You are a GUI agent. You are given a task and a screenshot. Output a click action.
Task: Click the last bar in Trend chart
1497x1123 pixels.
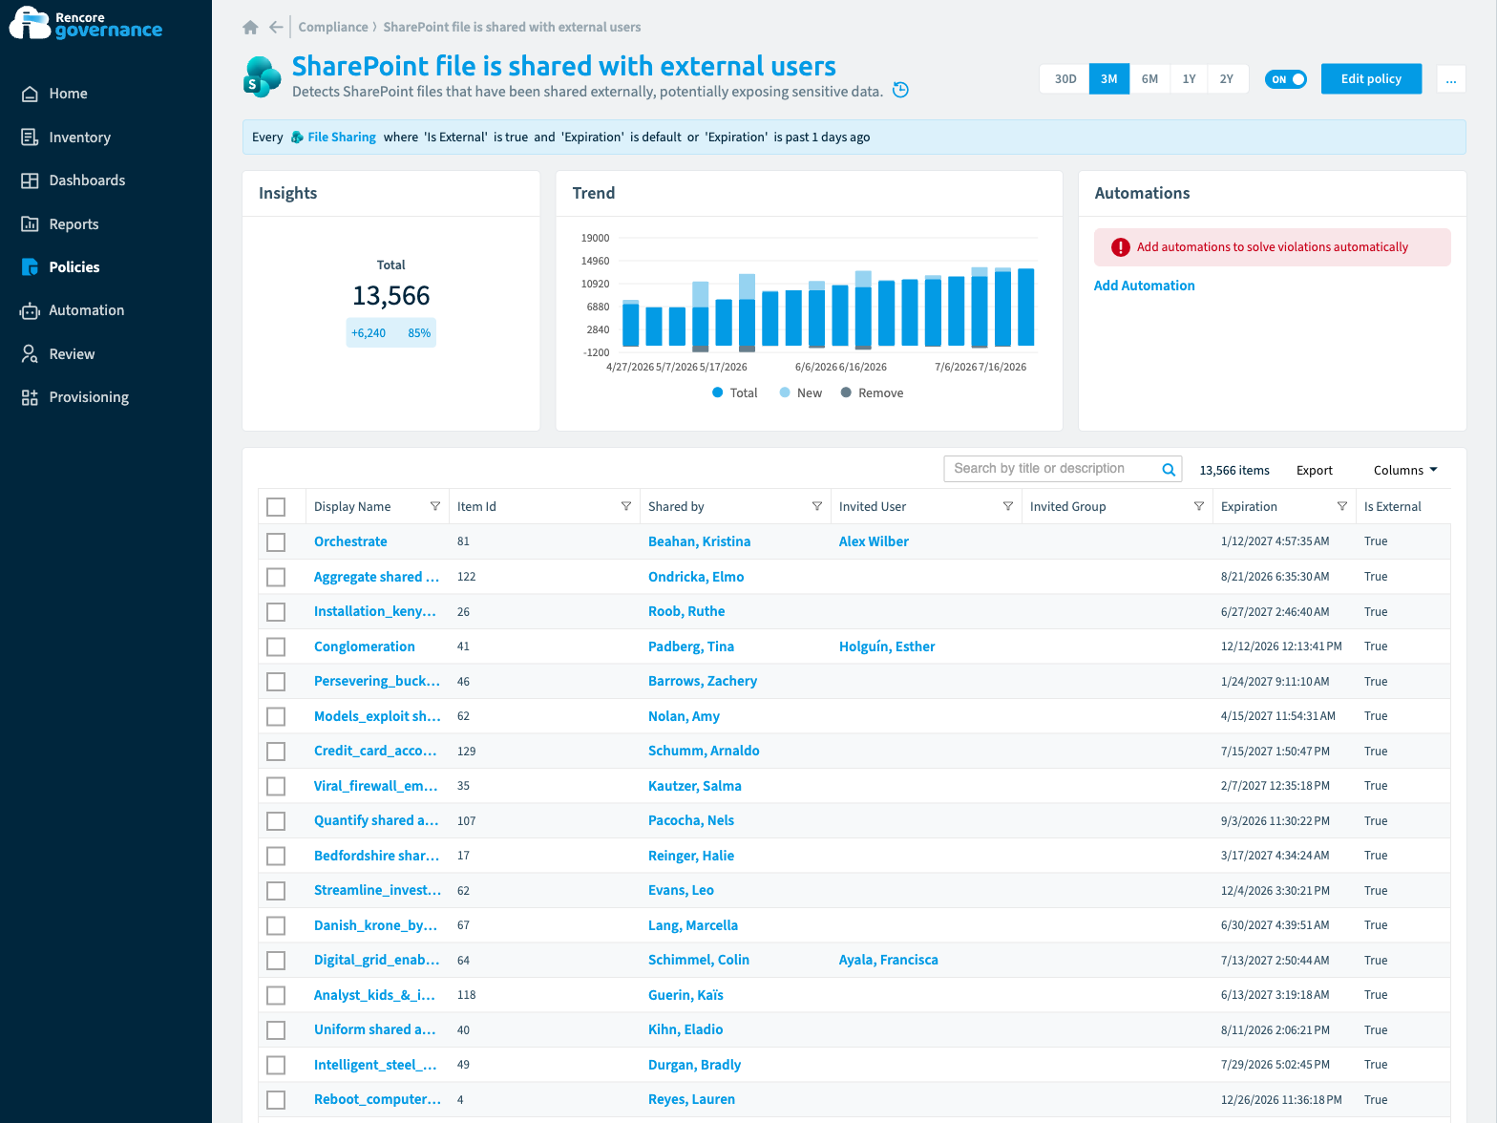click(x=1026, y=307)
